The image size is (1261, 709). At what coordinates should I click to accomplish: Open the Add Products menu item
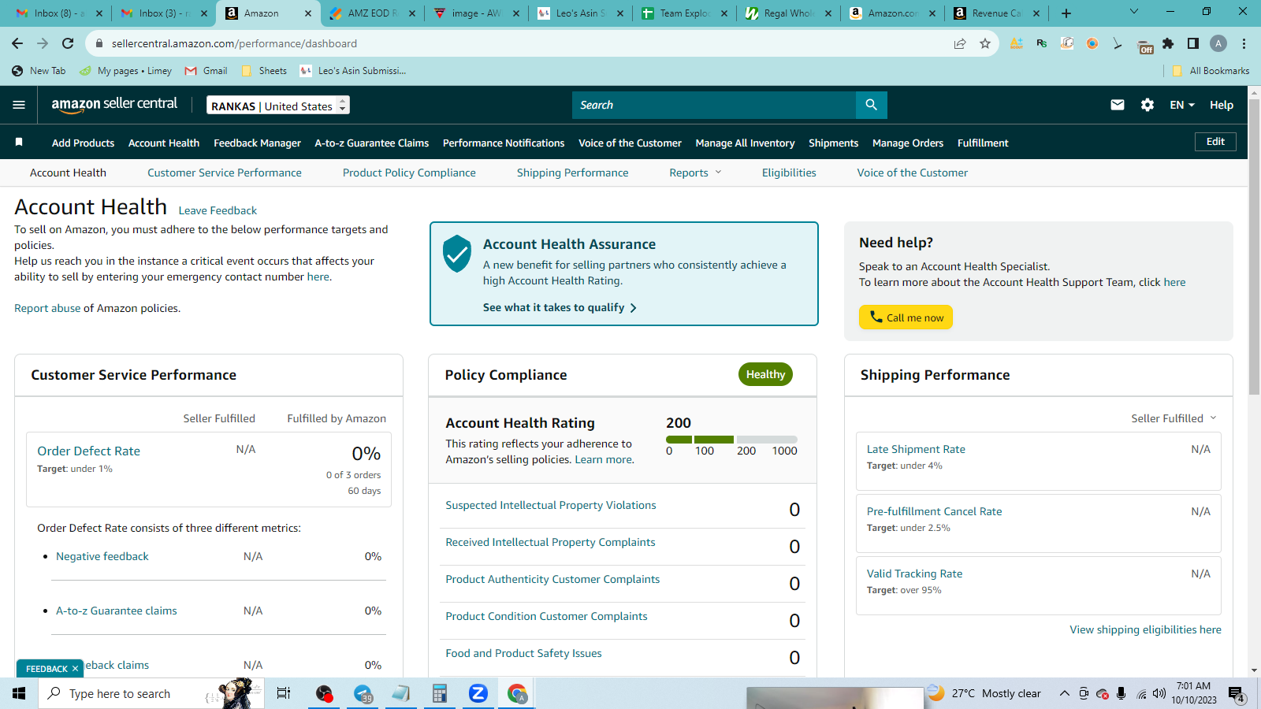point(83,143)
